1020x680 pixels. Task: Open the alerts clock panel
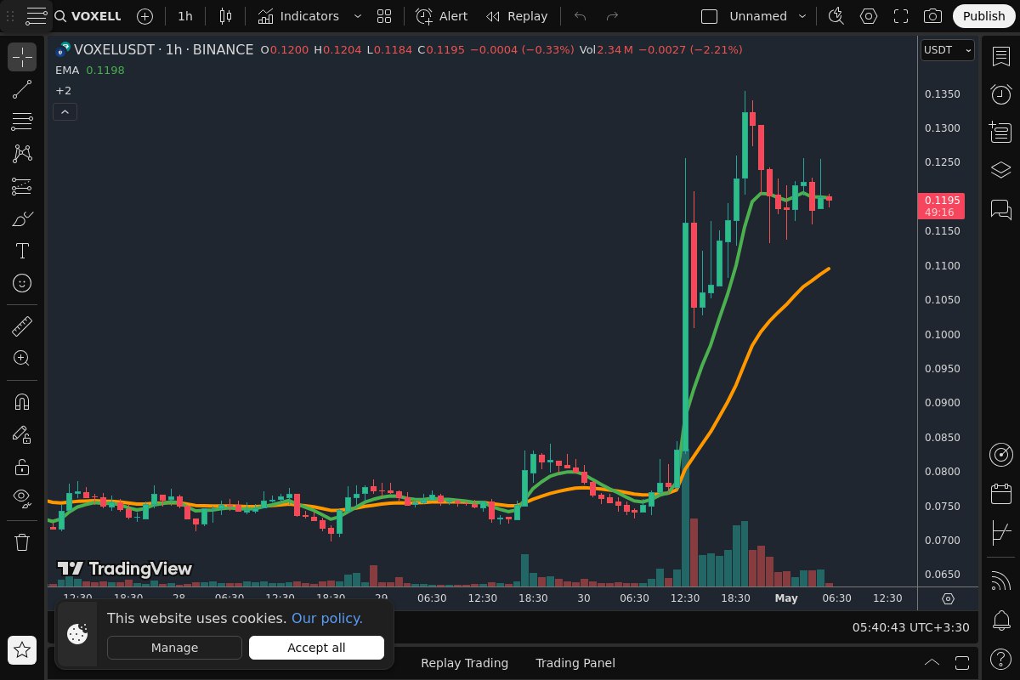pos(1000,94)
